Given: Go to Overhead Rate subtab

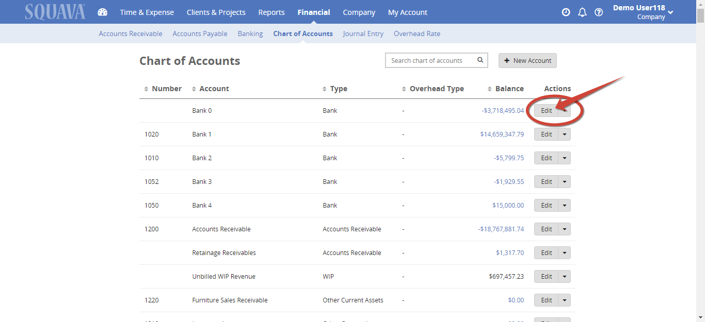Looking at the screenshot, I should (417, 33).
